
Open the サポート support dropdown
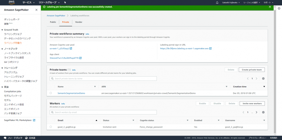pos(269,3)
